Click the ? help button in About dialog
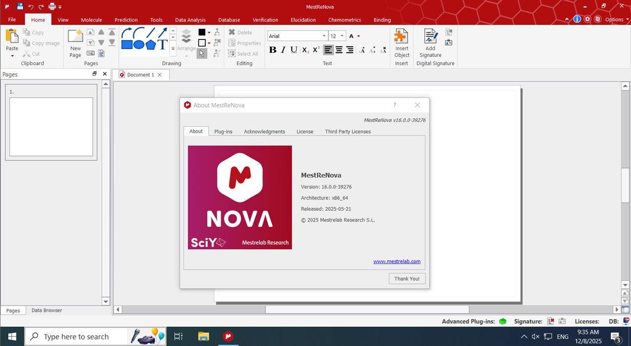Image resolution: width=631 pixels, height=346 pixels. (x=395, y=105)
